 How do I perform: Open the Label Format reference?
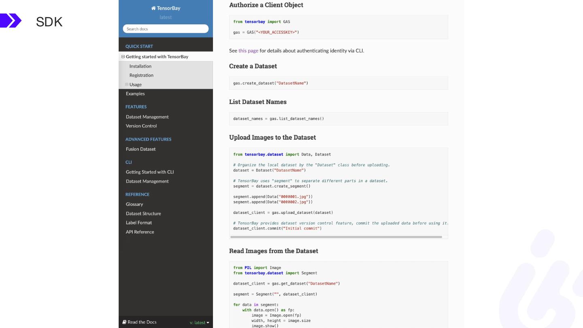139,223
